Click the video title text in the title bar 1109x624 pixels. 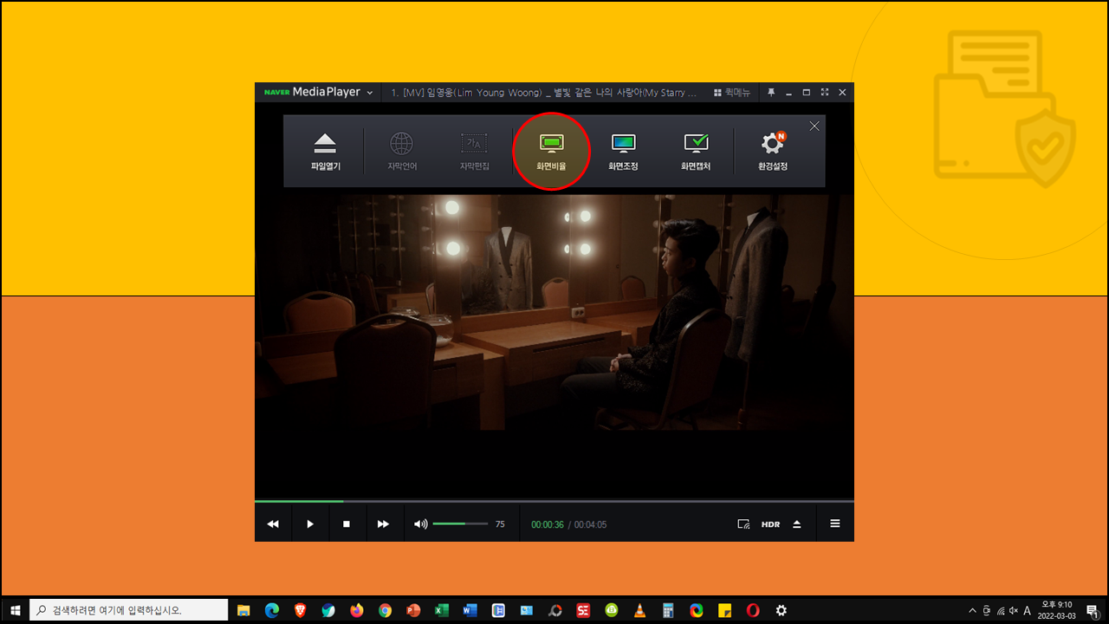(x=544, y=93)
